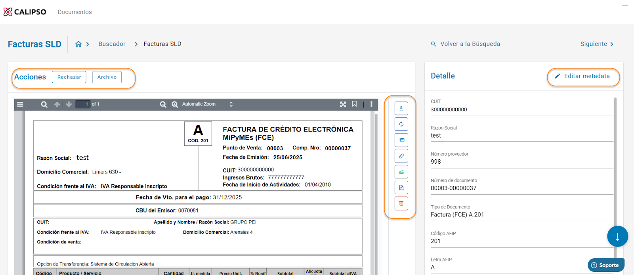Click the Calipso logo
The image size is (634, 275).
pyautogui.click(x=25, y=12)
